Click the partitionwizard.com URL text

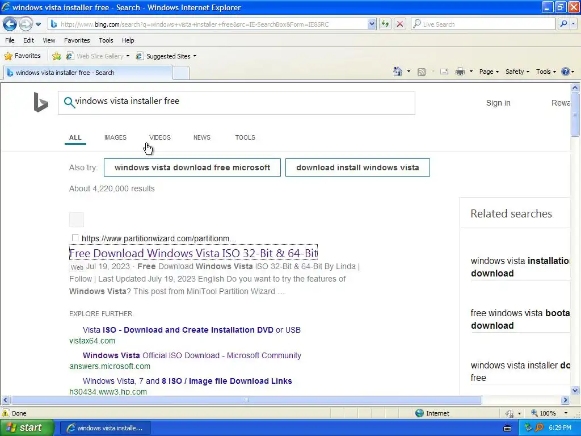click(x=159, y=238)
